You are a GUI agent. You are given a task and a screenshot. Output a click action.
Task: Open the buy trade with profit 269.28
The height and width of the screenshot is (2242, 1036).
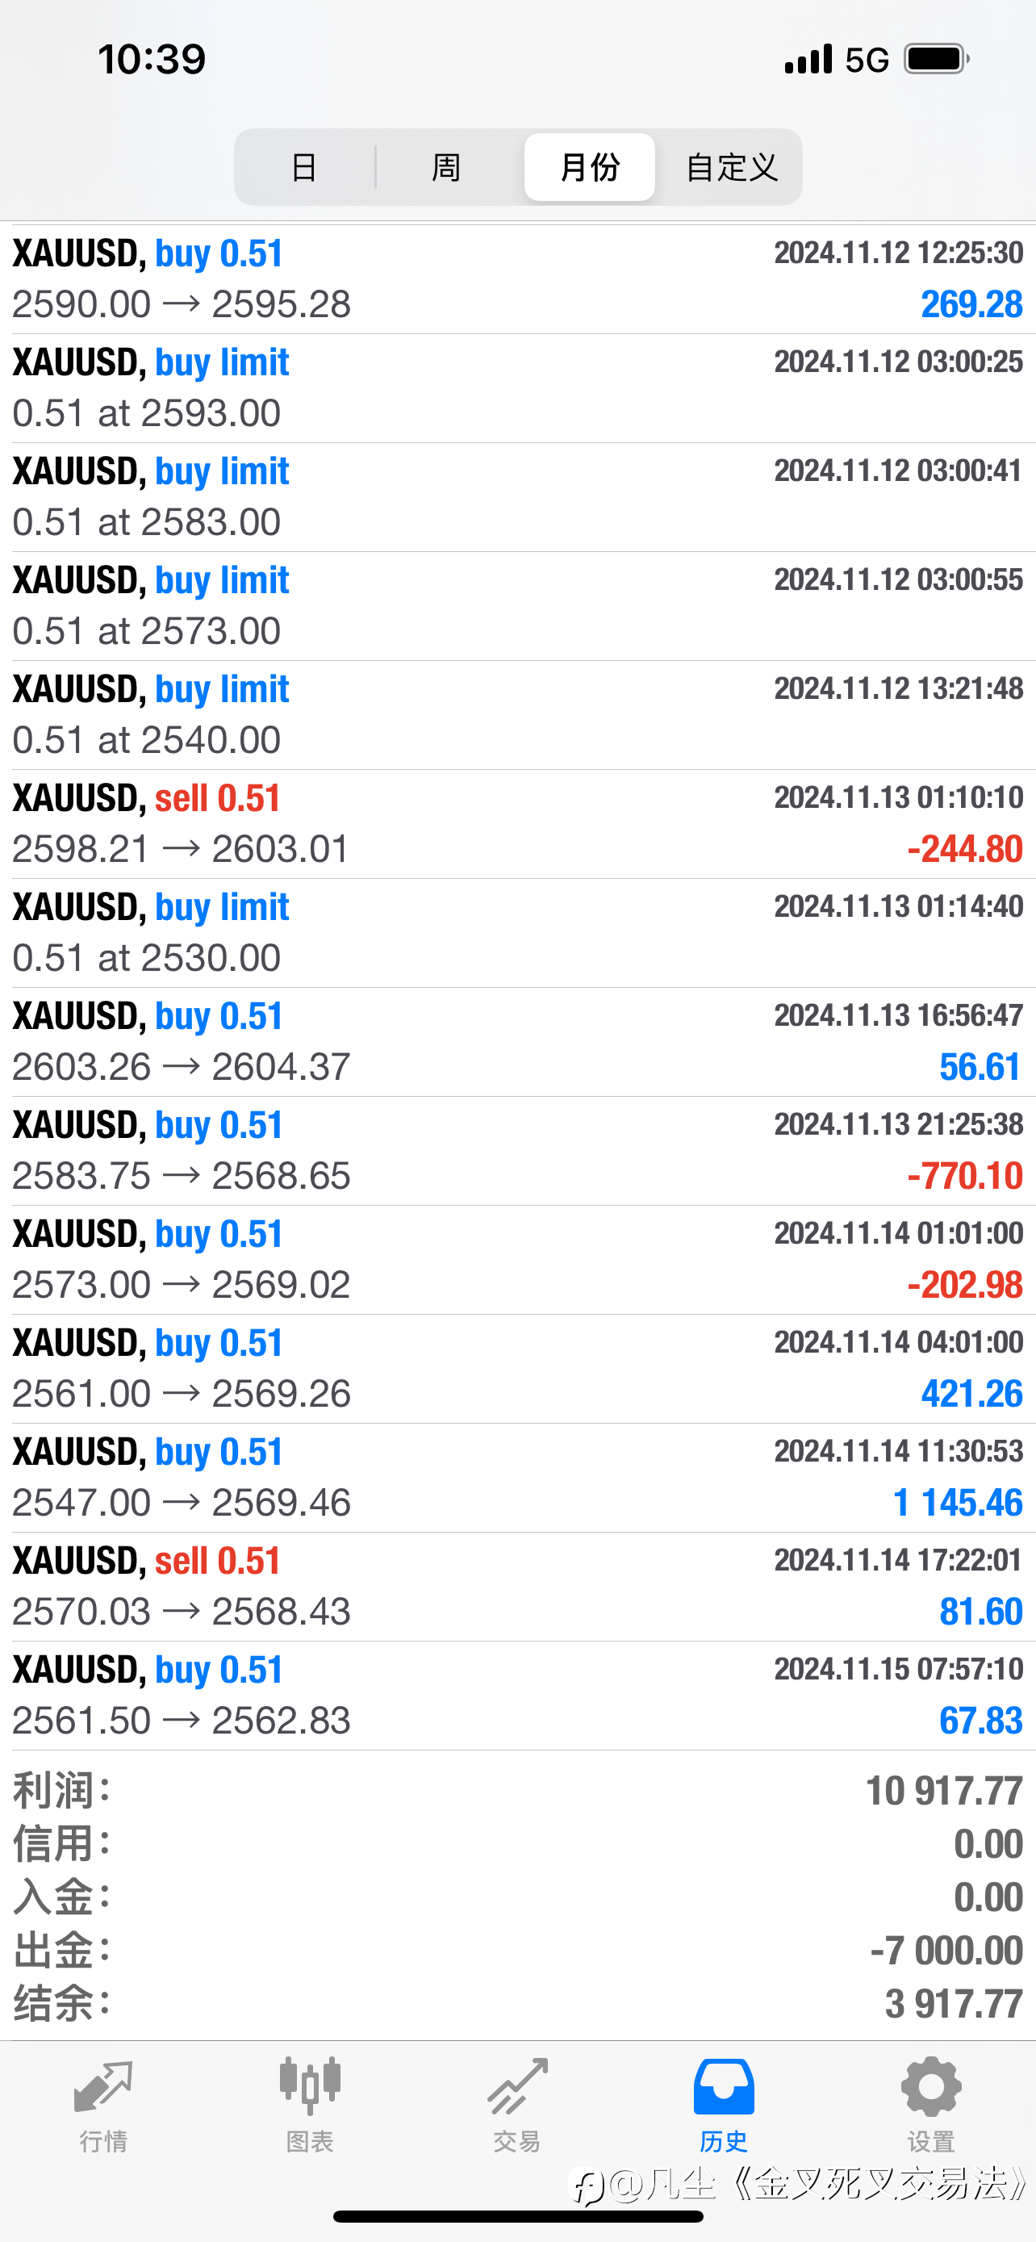(517, 279)
